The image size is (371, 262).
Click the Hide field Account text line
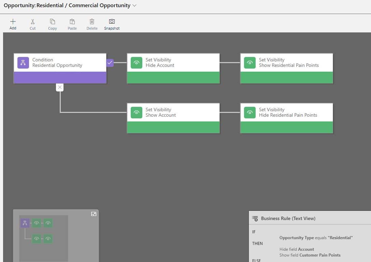(297, 249)
